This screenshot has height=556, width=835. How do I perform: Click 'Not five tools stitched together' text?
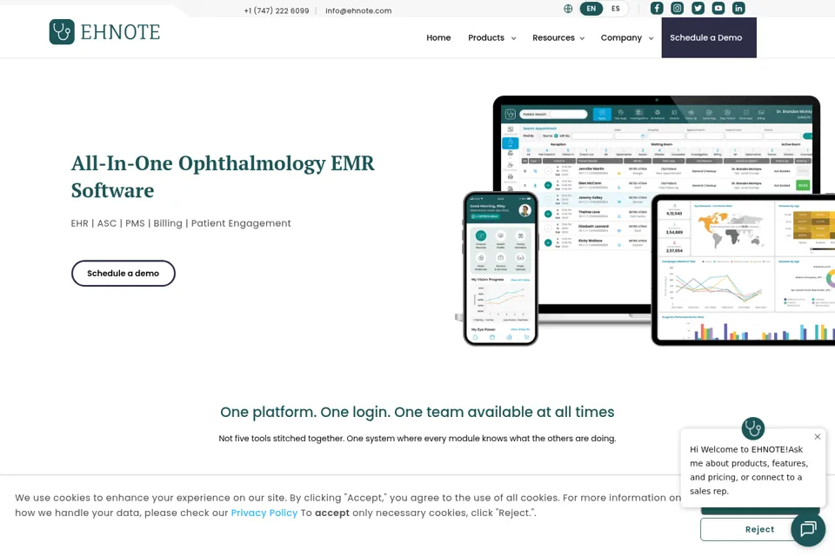417,439
